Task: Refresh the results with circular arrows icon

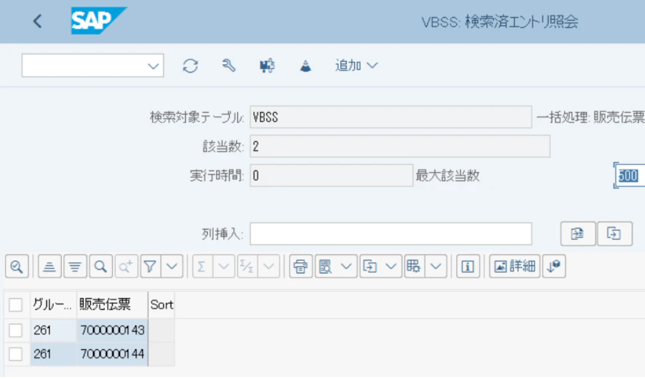Action: click(x=190, y=65)
